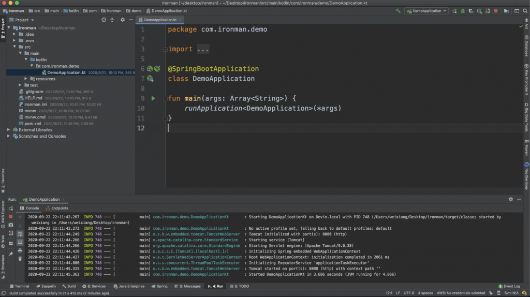
Task: Hide the Run panel with the minimize icon
Action: [519, 199]
